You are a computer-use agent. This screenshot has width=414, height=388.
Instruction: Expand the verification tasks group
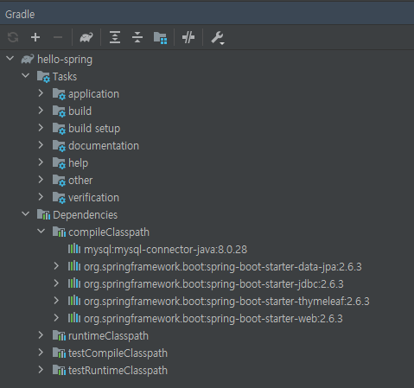pyautogui.click(x=41, y=197)
